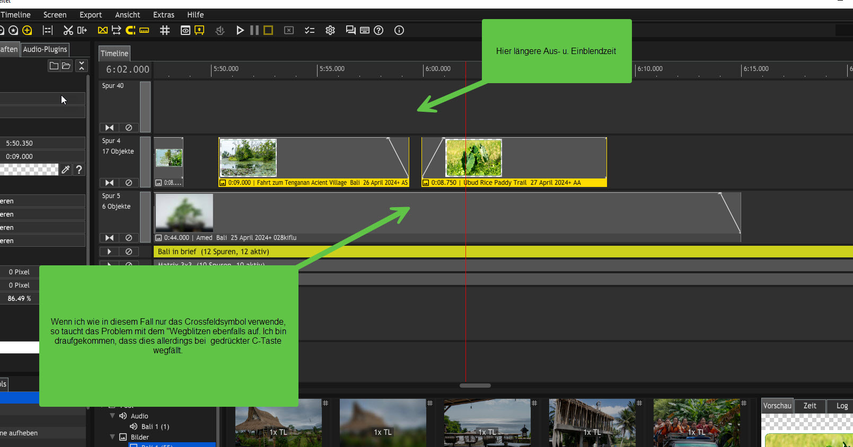The image size is (853, 447).
Task: Toggle the yellow ruler icon
Action: (x=144, y=30)
